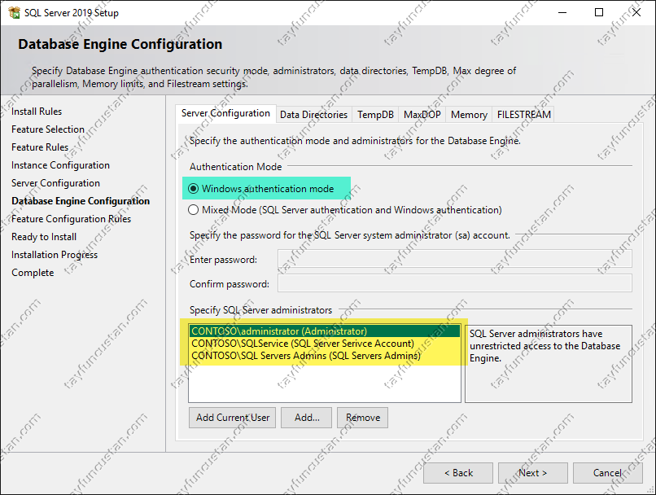This screenshot has width=656, height=495.
Task: Click the Feature Rules step
Action: [x=40, y=147]
